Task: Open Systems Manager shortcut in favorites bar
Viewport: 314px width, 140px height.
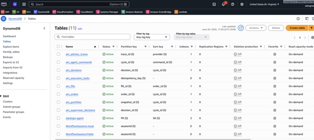Action: 107,12
